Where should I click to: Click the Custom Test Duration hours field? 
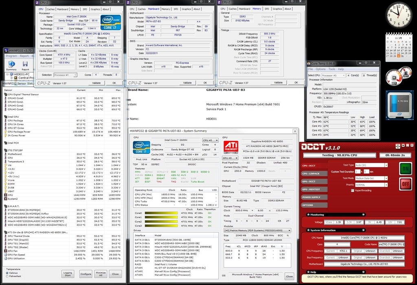tap(358, 171)
